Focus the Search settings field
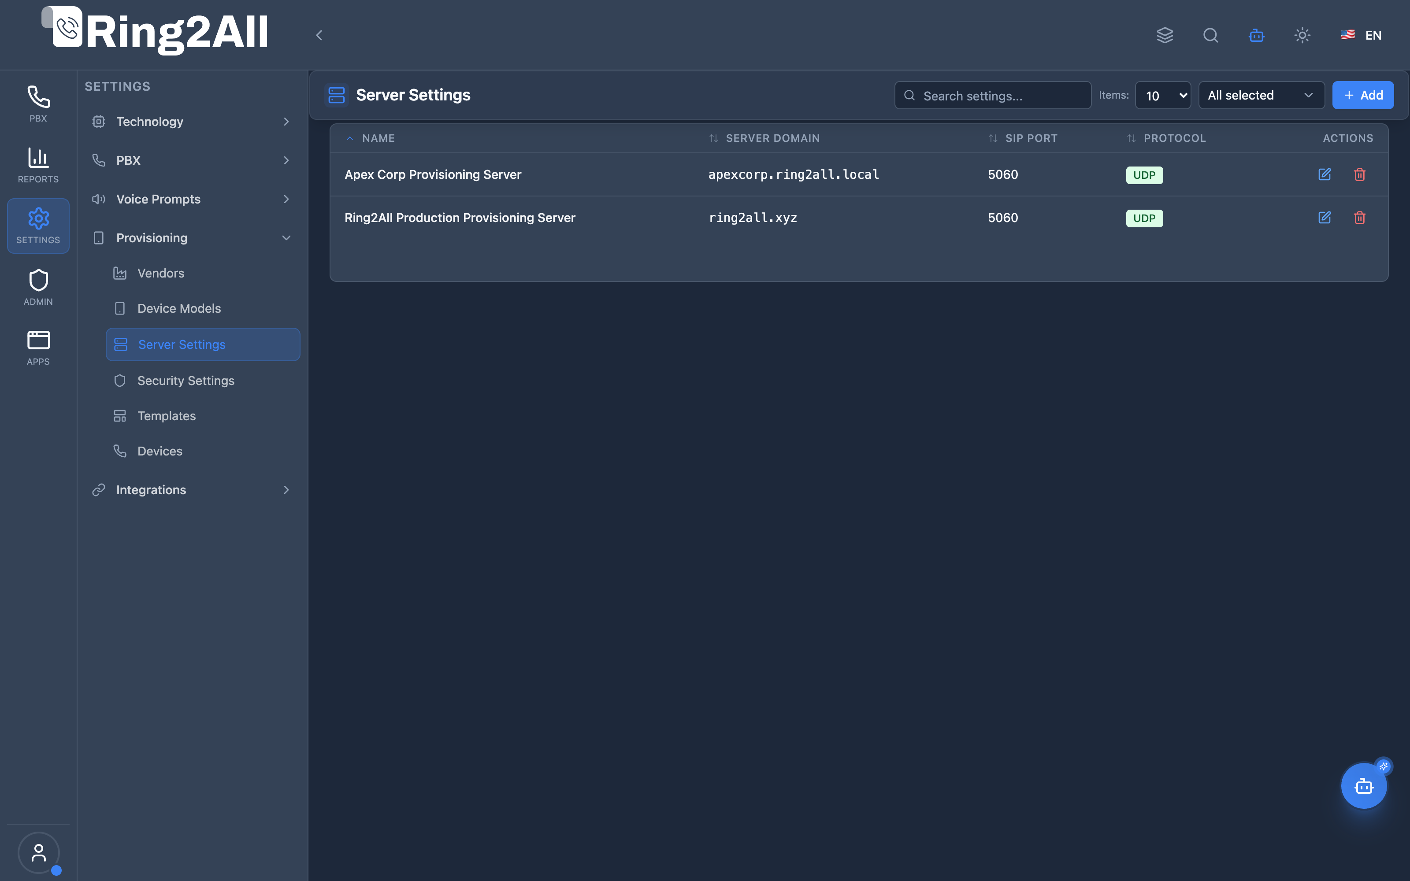1410x881 pixels. click(993, 95)
